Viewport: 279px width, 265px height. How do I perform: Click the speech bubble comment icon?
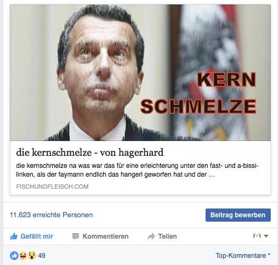point(76,236)
